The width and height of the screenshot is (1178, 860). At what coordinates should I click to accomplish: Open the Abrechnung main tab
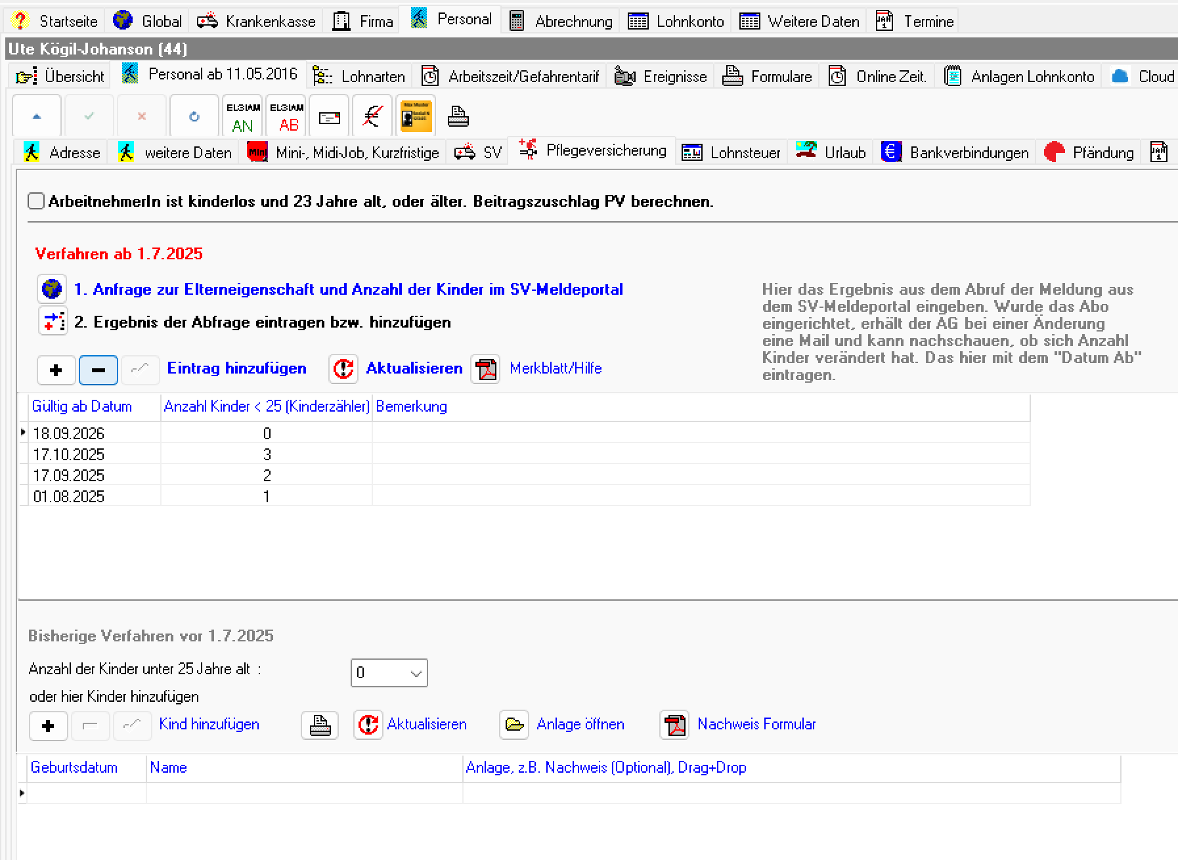(561, 21)
